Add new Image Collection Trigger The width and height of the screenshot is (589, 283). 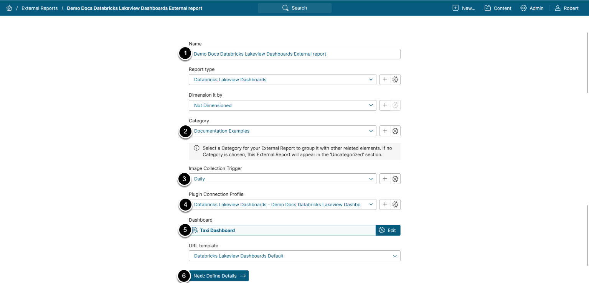(384, 179)
